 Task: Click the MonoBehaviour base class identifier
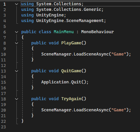(x=97, y=32)
